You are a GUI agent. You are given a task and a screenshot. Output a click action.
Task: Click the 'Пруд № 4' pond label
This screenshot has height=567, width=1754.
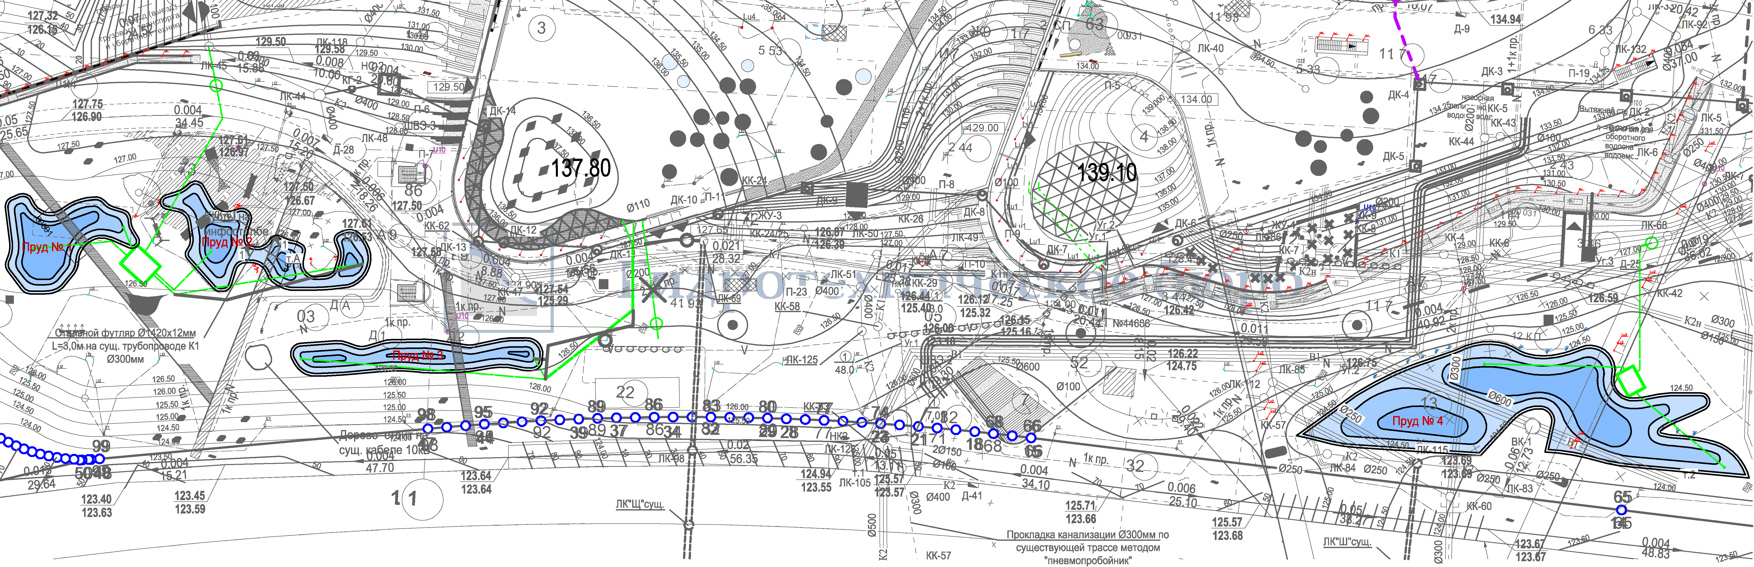coord(1418,421)
